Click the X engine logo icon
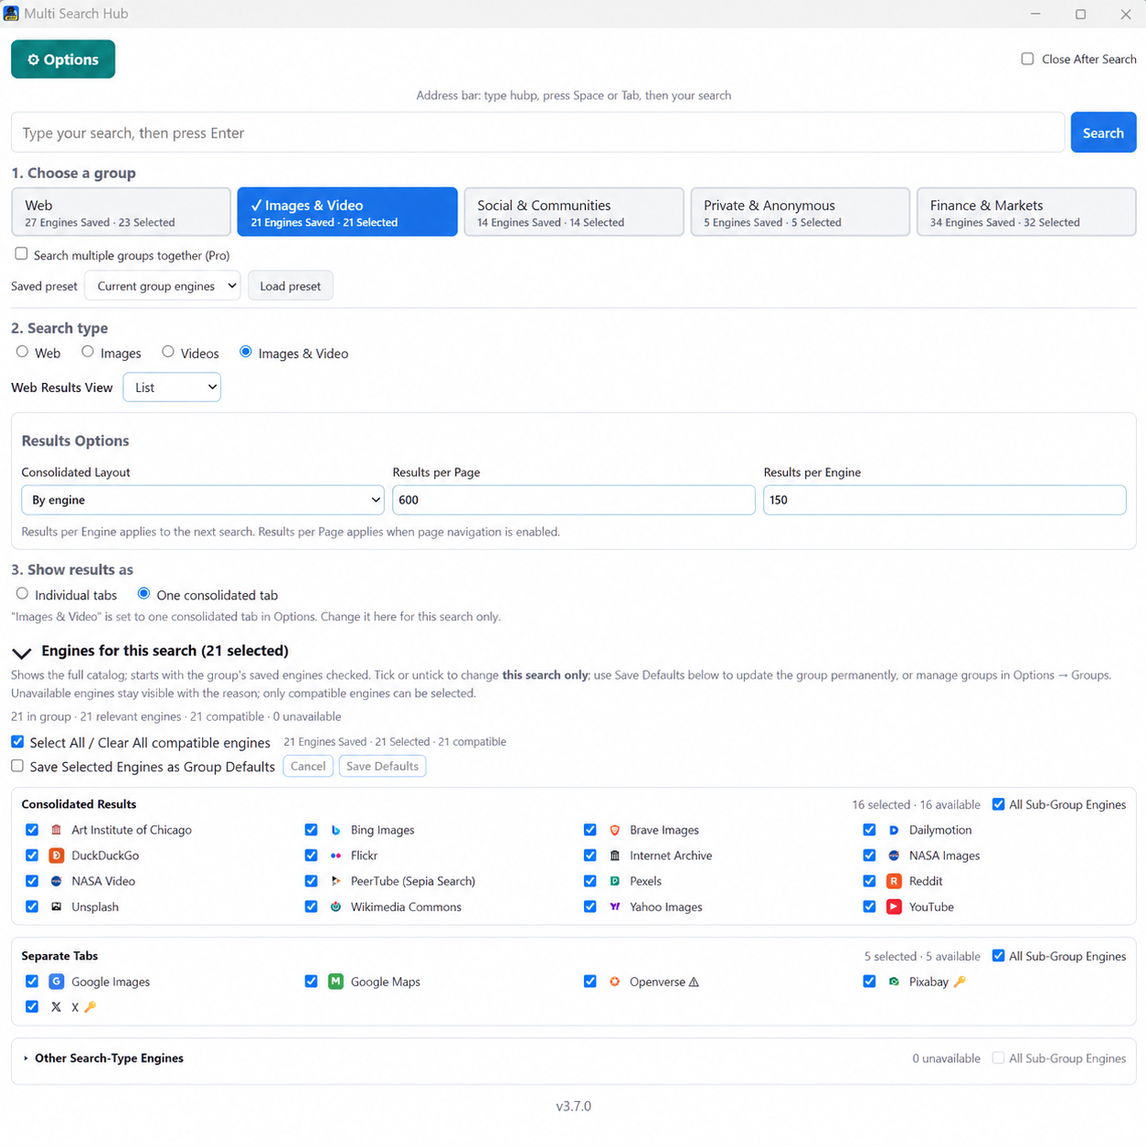Screen dimensions: 1146x1146 [x=57, y=1007]
